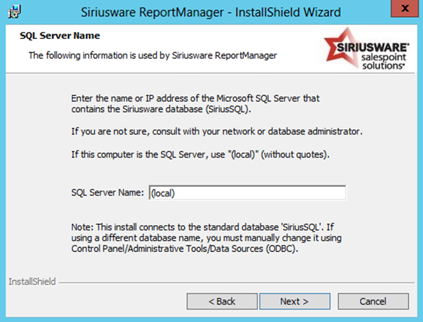Click the 'If you are not sure' line
This screenshot has width=423, height=322.
click(x=217, y=131)
